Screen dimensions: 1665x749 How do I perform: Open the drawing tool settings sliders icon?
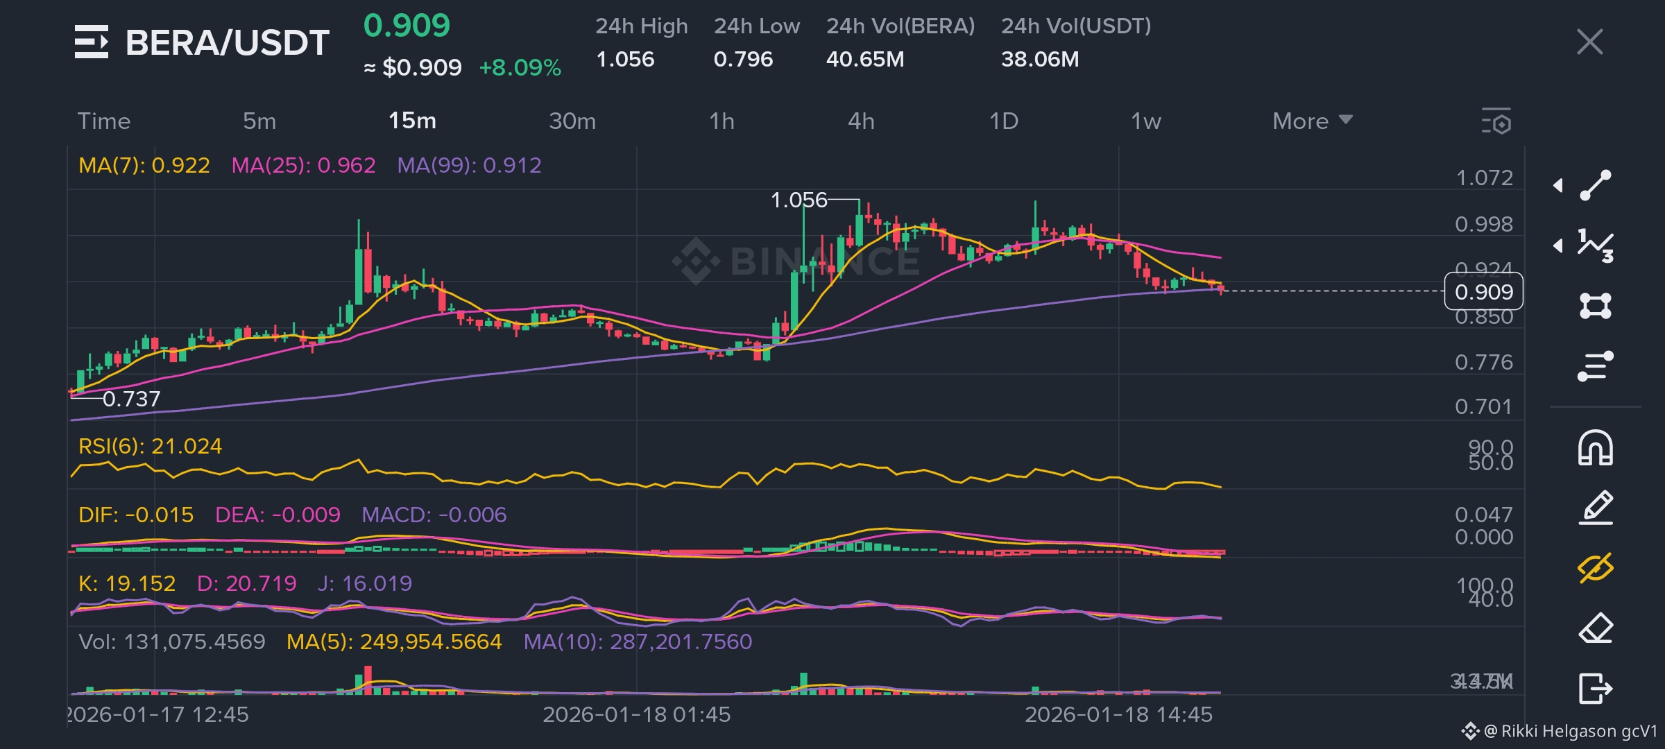(x=1596, y=366)
